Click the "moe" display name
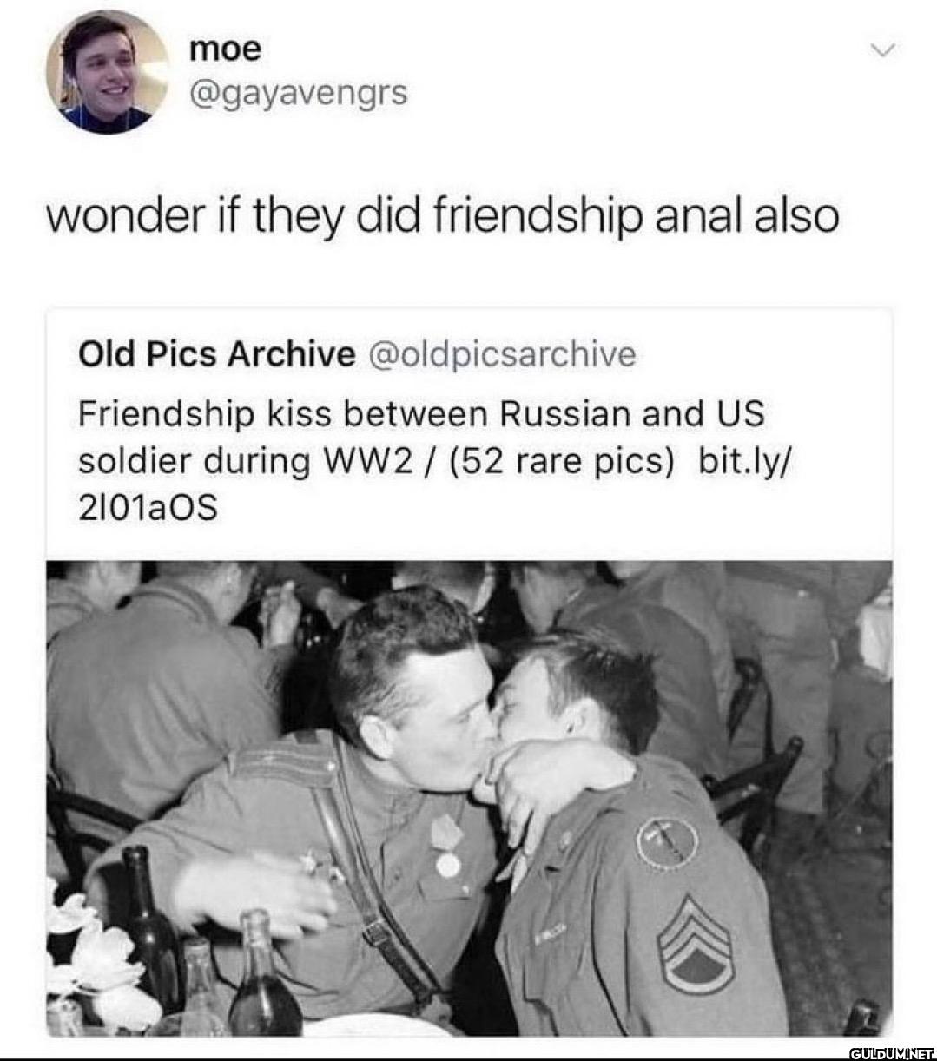 (x=224, y=49)
